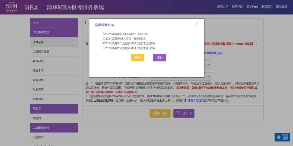The image size is (293, 146).
Task: Open 职业背景 in the sidebar
Action: point(54,80)
